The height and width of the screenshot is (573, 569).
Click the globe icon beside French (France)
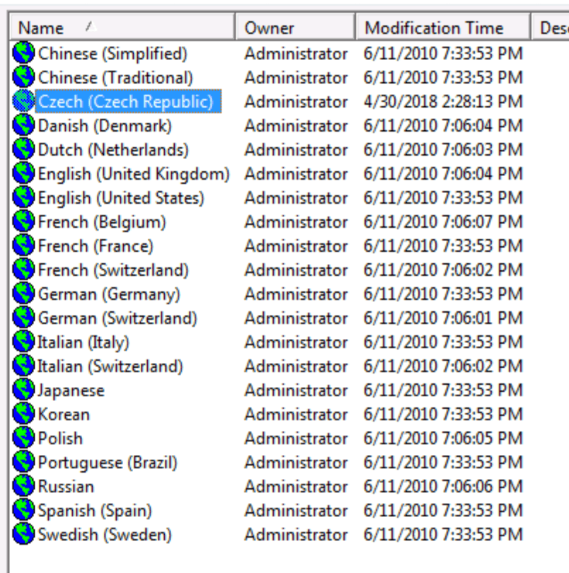[23, 245]
